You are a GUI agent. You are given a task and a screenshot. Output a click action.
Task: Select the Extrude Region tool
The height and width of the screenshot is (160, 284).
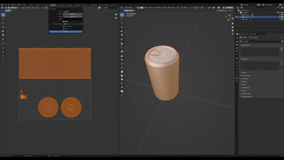point(122,52)
